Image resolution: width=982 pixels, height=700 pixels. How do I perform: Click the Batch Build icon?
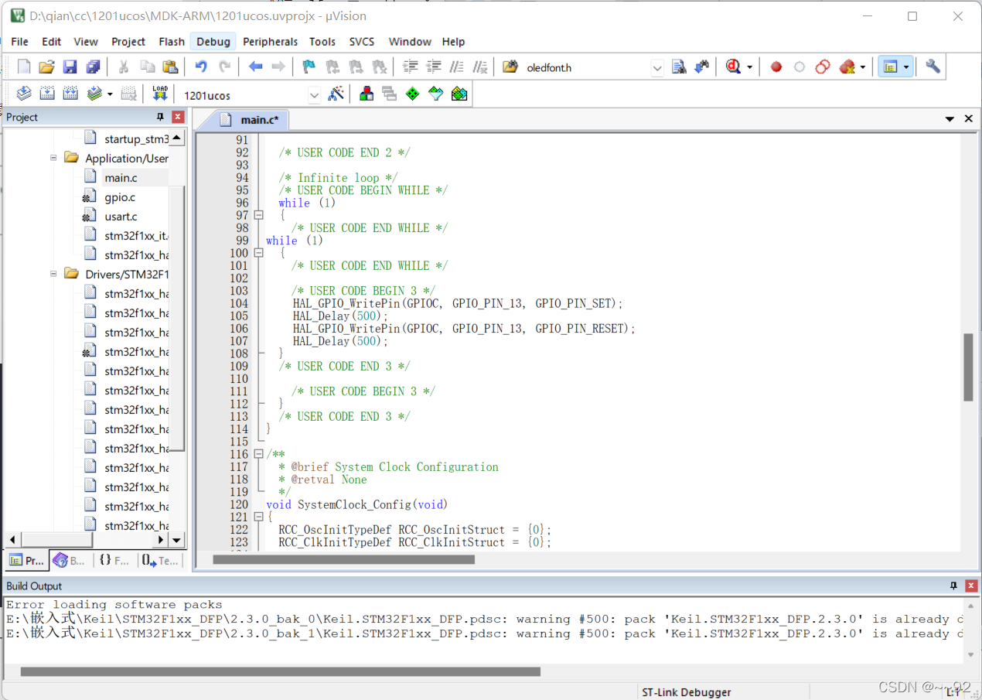click(x=94, y=94)
